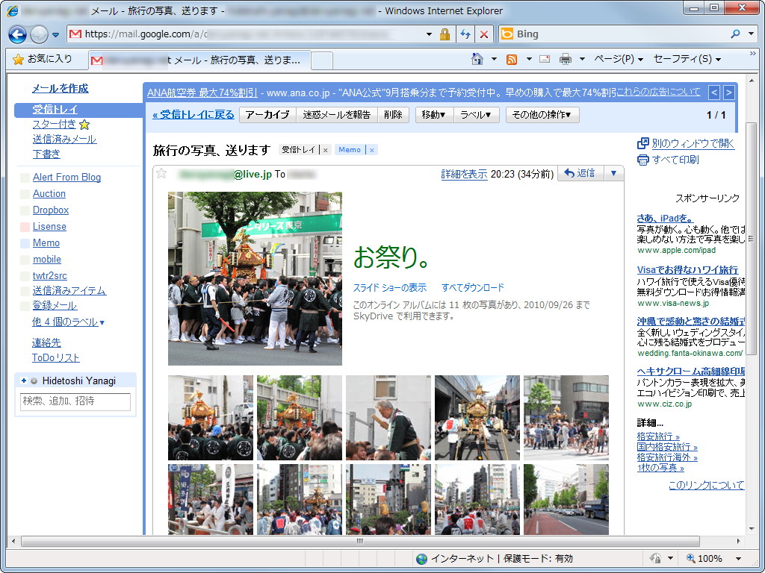Click blue color box beside Memo label

25,243
